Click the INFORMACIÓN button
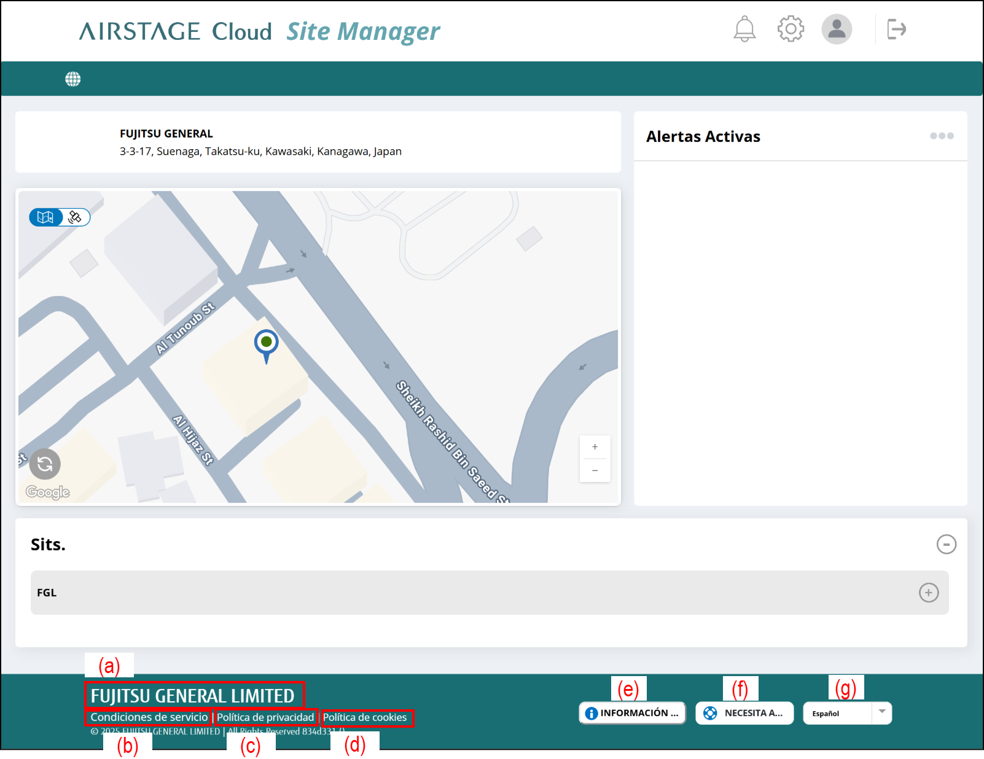 [x=632, y=713]
